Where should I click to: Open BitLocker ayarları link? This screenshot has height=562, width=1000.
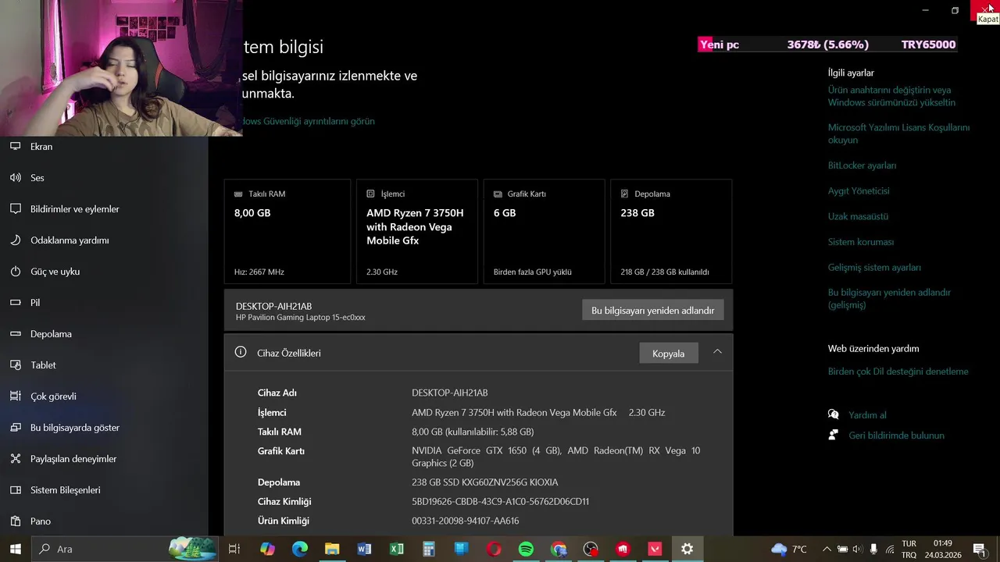point(862,165)
